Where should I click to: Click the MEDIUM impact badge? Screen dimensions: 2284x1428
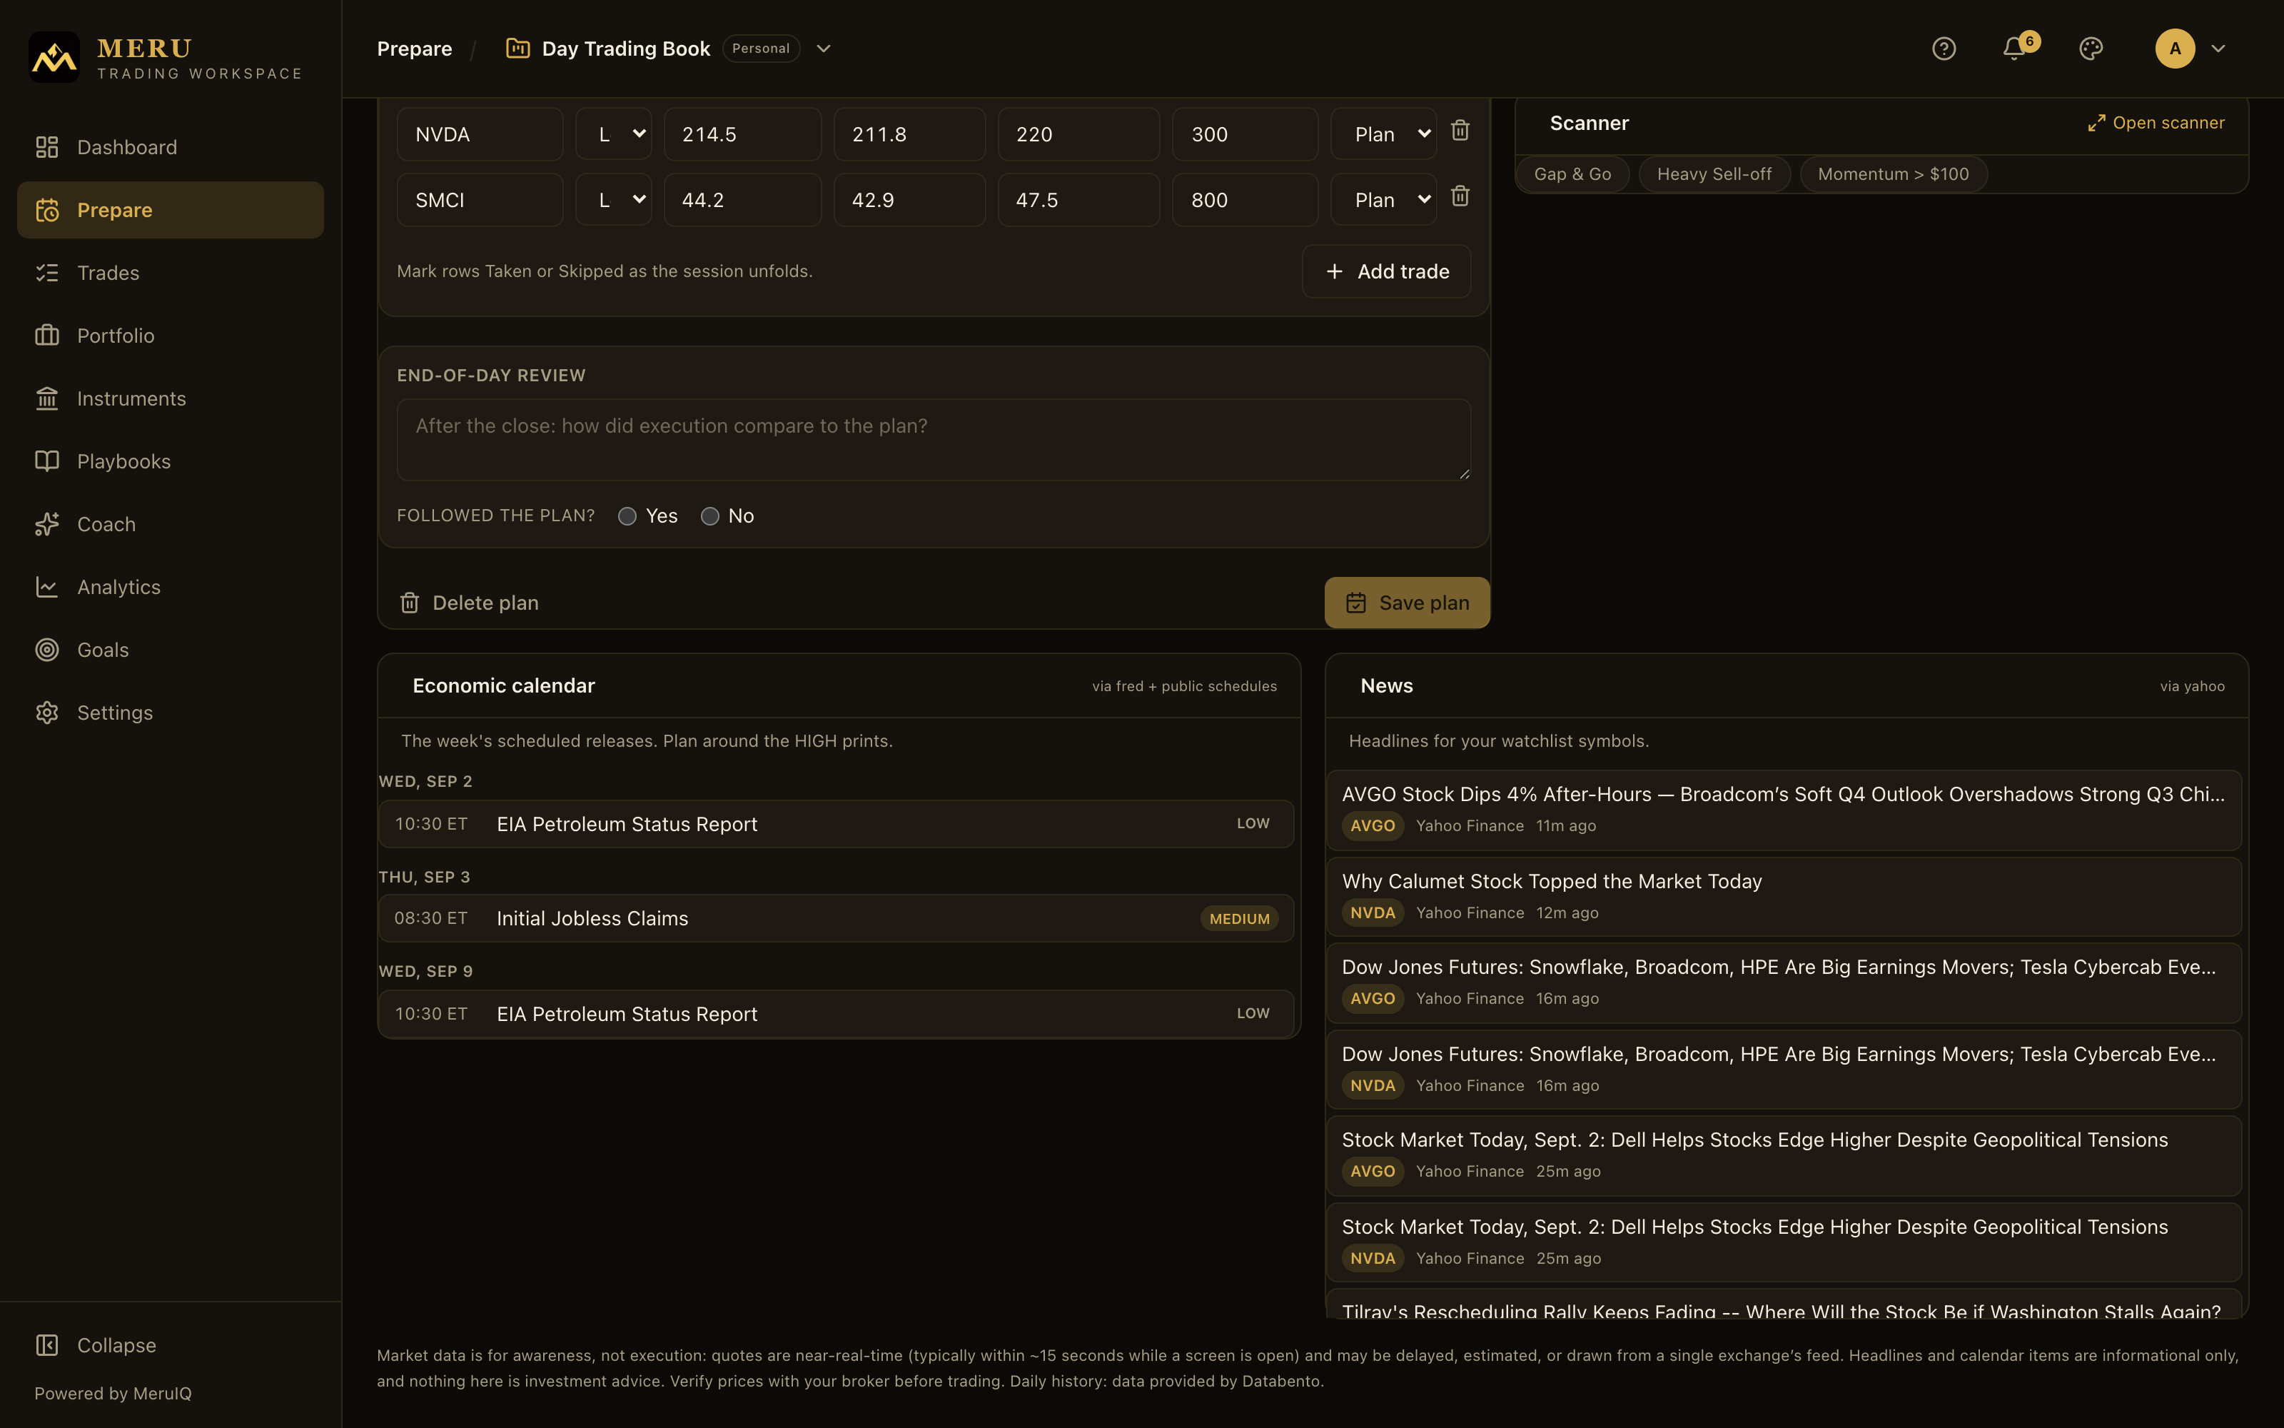click(x=1239, y=919)
